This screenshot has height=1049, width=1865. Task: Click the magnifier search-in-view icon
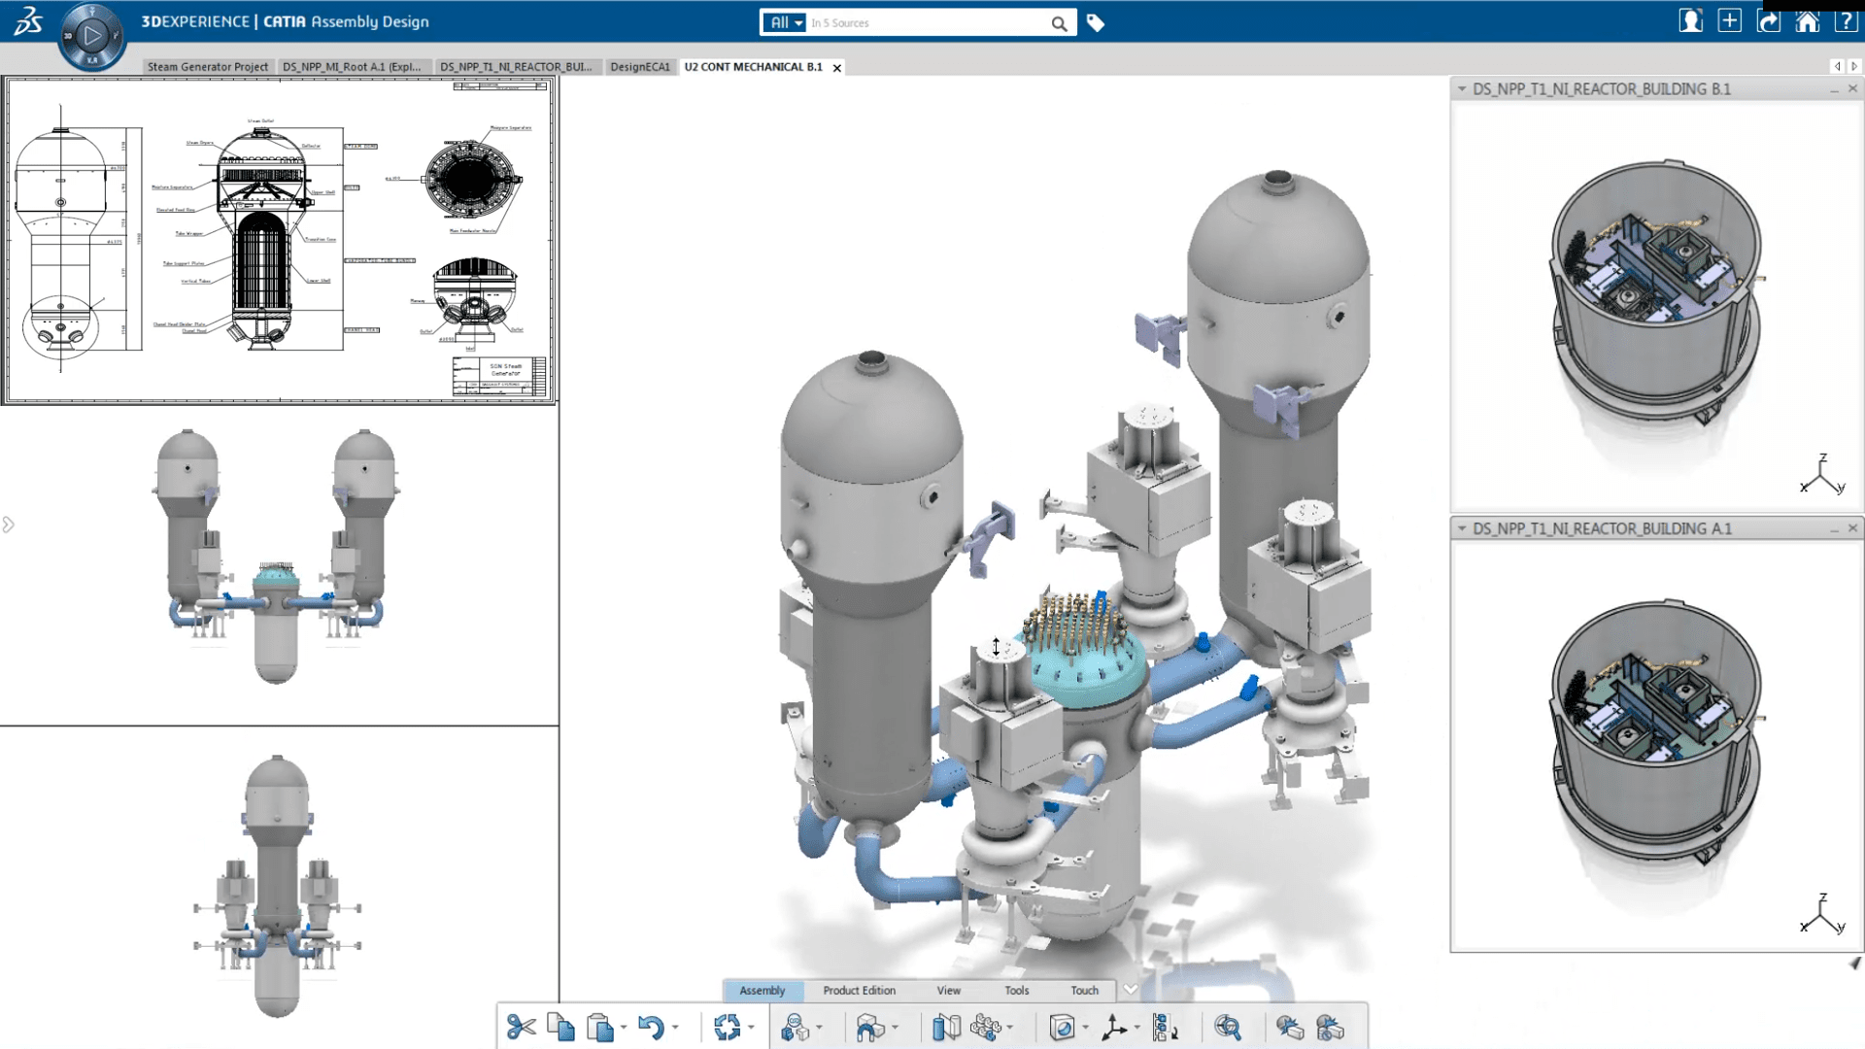[1228, 1027]
